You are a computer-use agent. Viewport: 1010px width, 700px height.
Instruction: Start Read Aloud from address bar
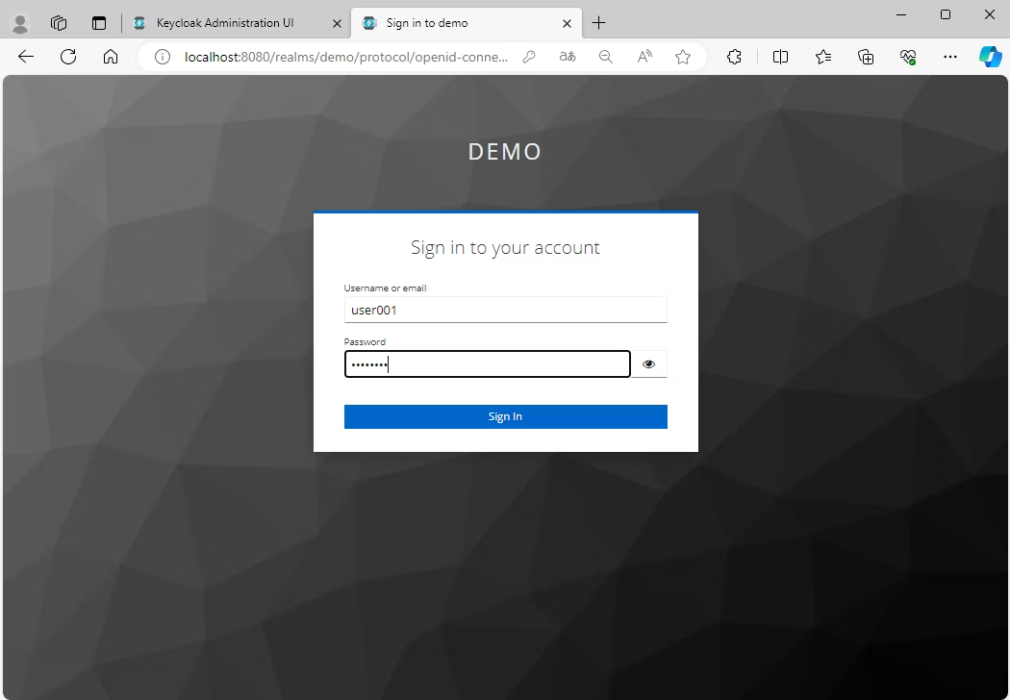[x=644, y=57]
